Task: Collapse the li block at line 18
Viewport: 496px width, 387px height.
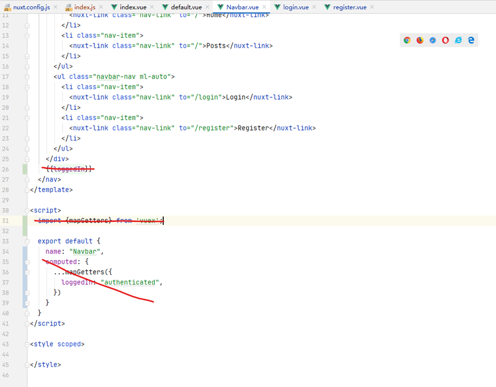Action: point(27,87)
